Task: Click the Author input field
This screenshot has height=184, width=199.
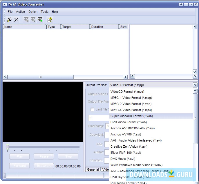Action: [107, 152]
